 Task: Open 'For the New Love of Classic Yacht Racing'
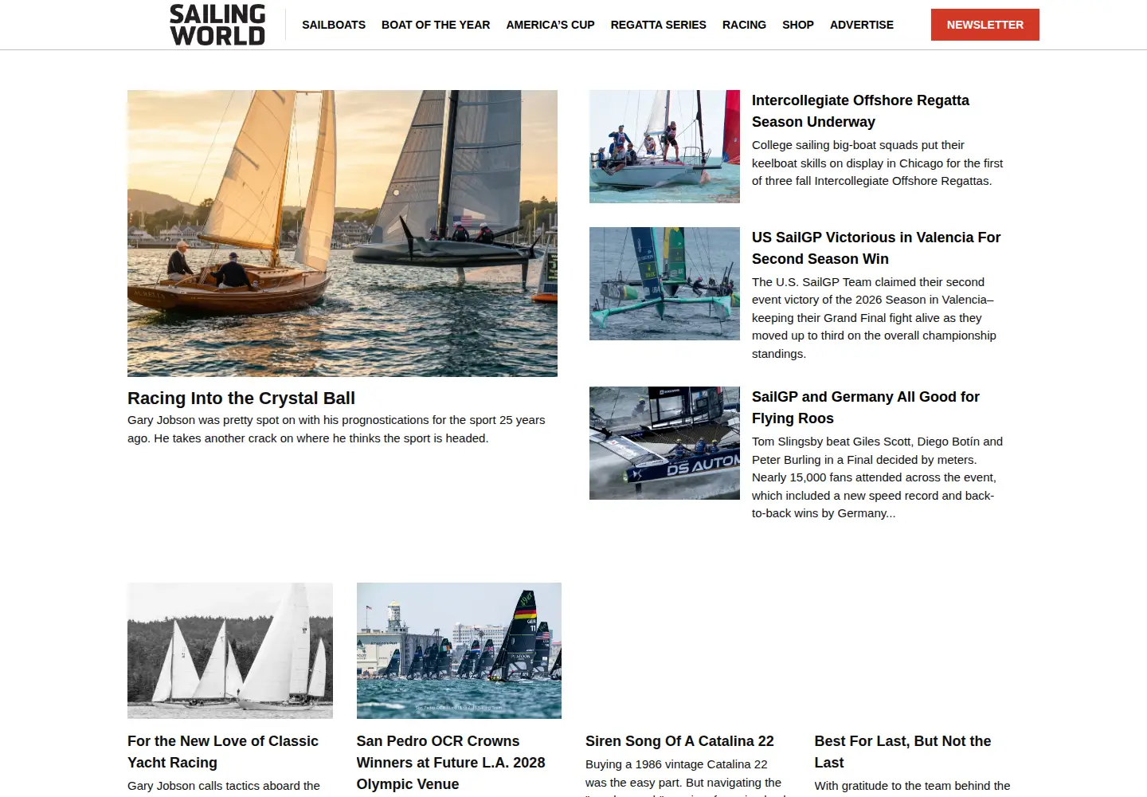pos(223,752)
